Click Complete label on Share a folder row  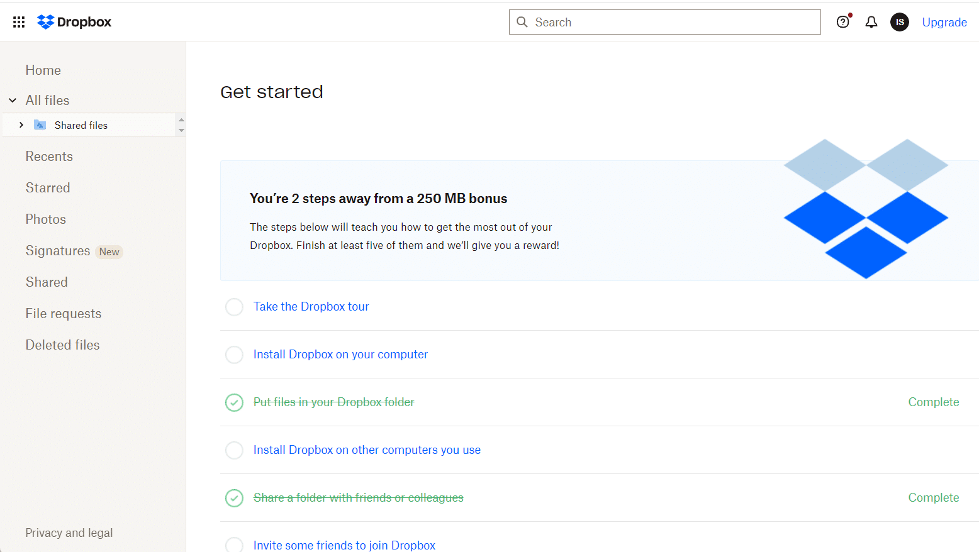tap(934, 497)
